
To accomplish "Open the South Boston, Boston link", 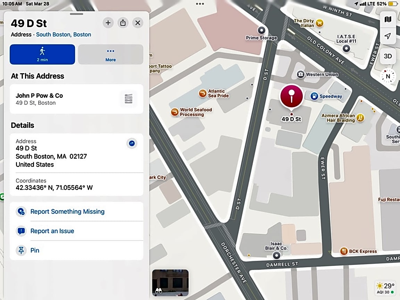I will point(64,34).
